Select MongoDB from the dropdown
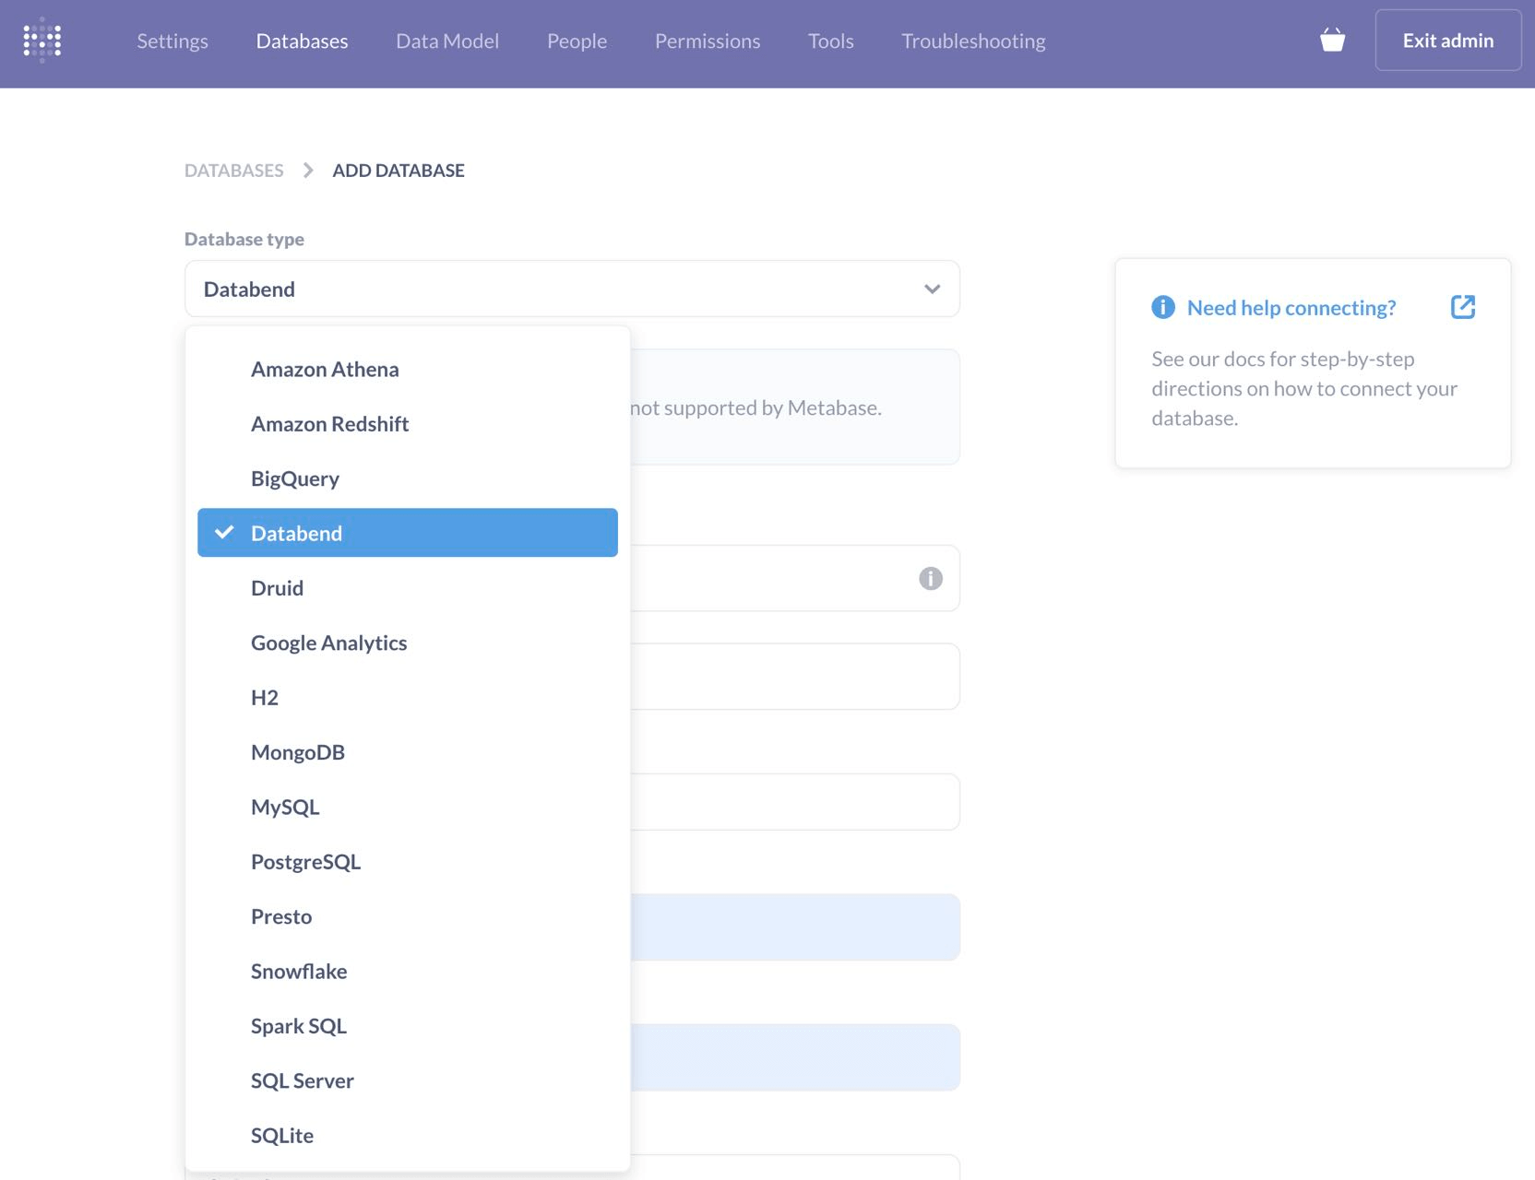Image resolution: width=1535 pixels, height=1180 pixels. [x=408, y=752]
